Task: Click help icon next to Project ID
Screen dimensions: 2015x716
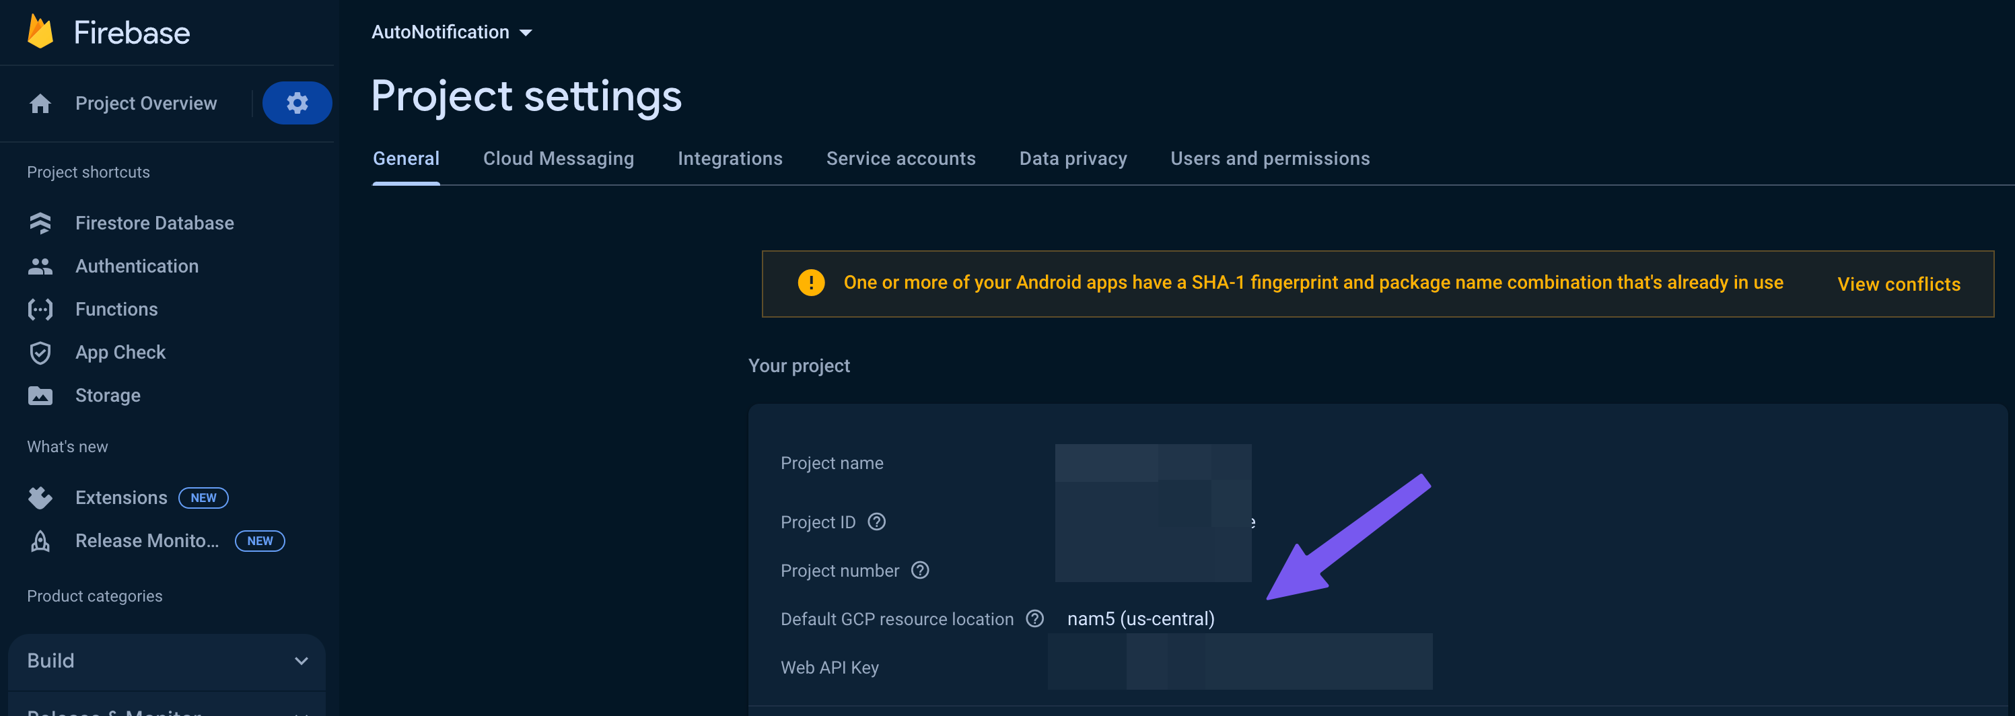Action: click(877, 522)
